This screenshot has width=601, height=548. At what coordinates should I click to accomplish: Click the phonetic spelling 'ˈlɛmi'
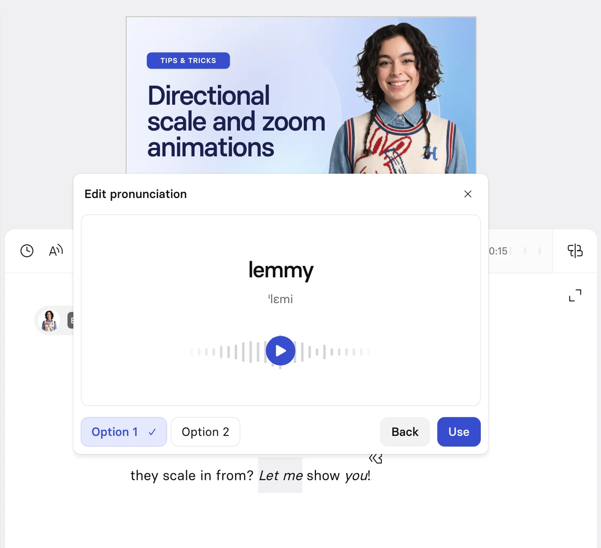[x=280, y=299]
